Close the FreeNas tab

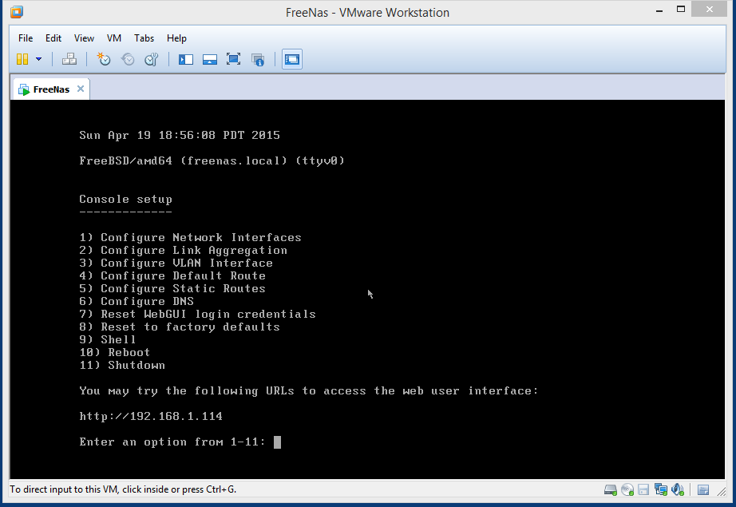pyautogui.click(x=81, y=89)
